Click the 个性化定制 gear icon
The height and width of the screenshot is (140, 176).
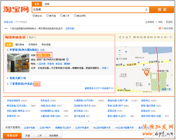[160, 29]
